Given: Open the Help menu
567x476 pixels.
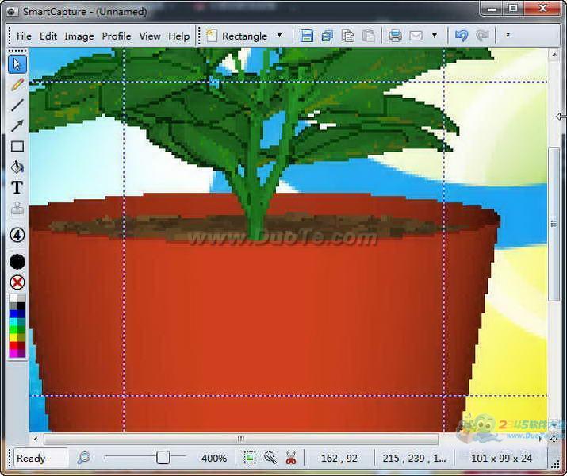Looking at the screenshot, I should (x=179, y=36).
